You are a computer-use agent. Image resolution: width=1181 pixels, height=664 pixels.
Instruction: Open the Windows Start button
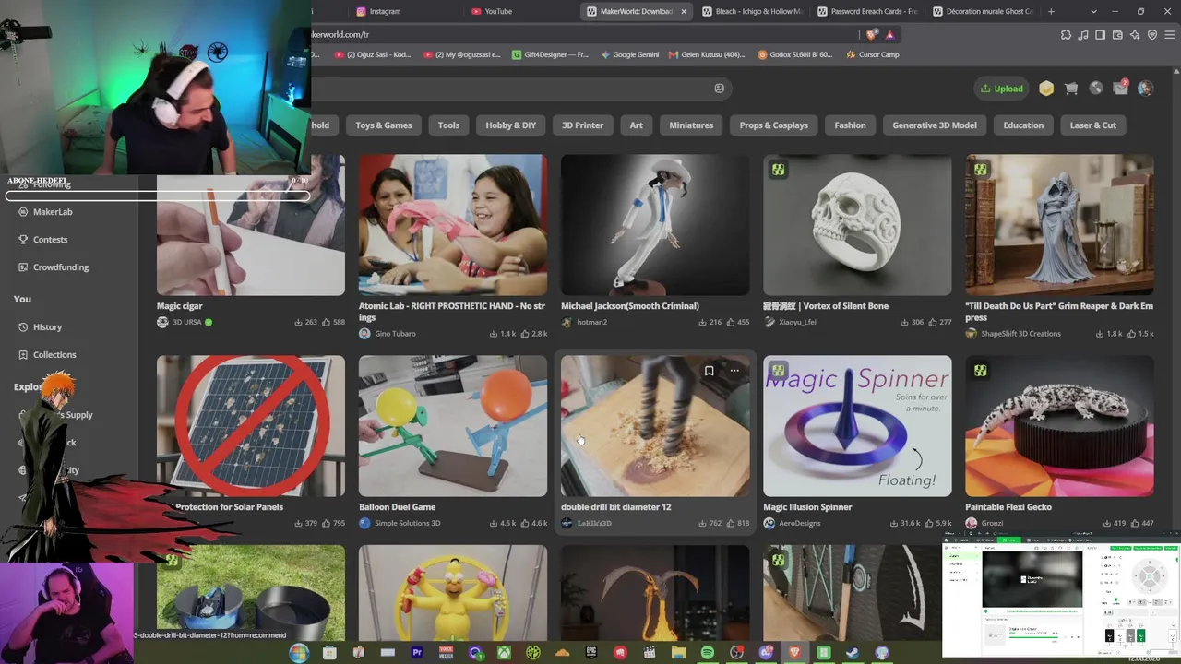[x=299, y=653]
